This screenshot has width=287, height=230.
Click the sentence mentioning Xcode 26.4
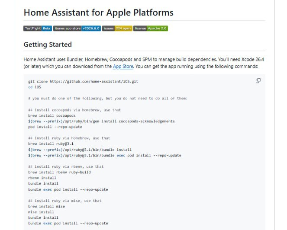pyautogui.click(x=144, y=63)
